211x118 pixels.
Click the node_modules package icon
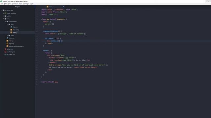[x=5, y=13]
